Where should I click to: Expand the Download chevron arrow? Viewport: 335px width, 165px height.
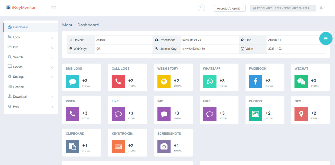pyautogui.click(x=52, y=97)
